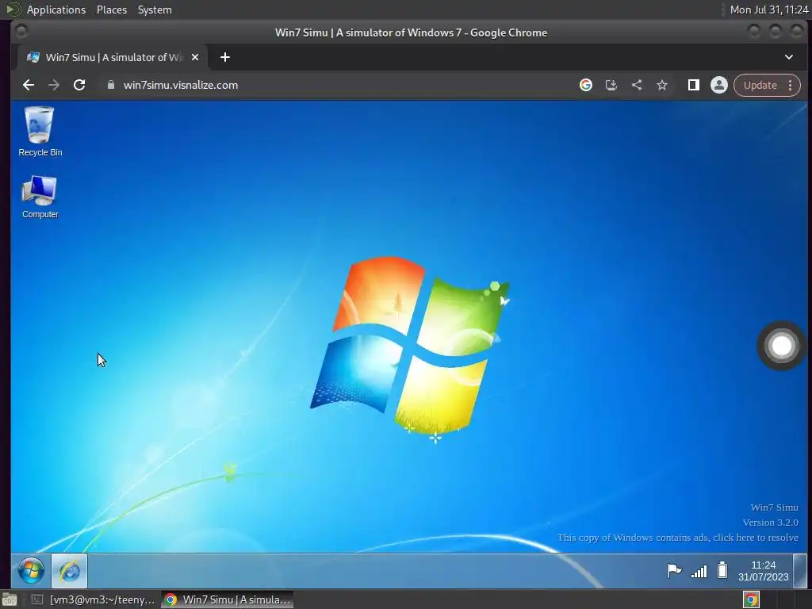Click the show desktop icon in bottom panel

click(10, 599)
